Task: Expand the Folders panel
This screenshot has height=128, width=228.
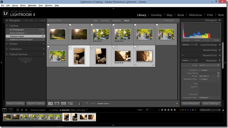Action: [7, 44]
